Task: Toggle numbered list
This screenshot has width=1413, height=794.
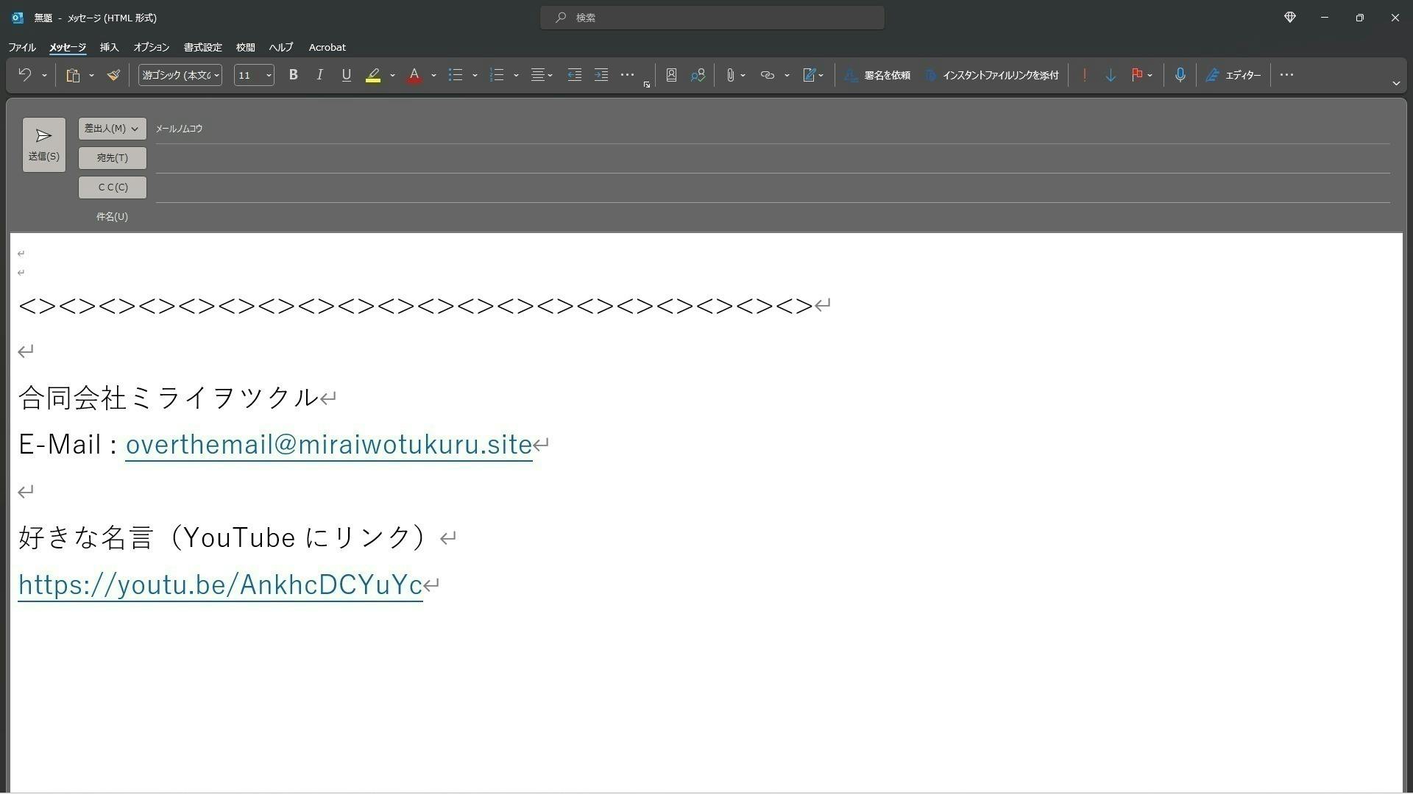Action: pyautogui.click(x=497, y=75)
